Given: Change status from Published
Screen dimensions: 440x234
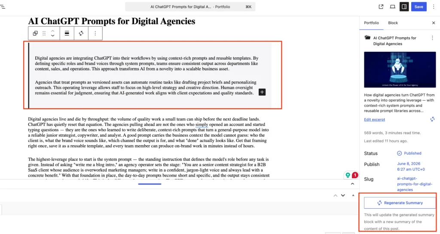Looking at the screenshot, I should coord(409,153).
